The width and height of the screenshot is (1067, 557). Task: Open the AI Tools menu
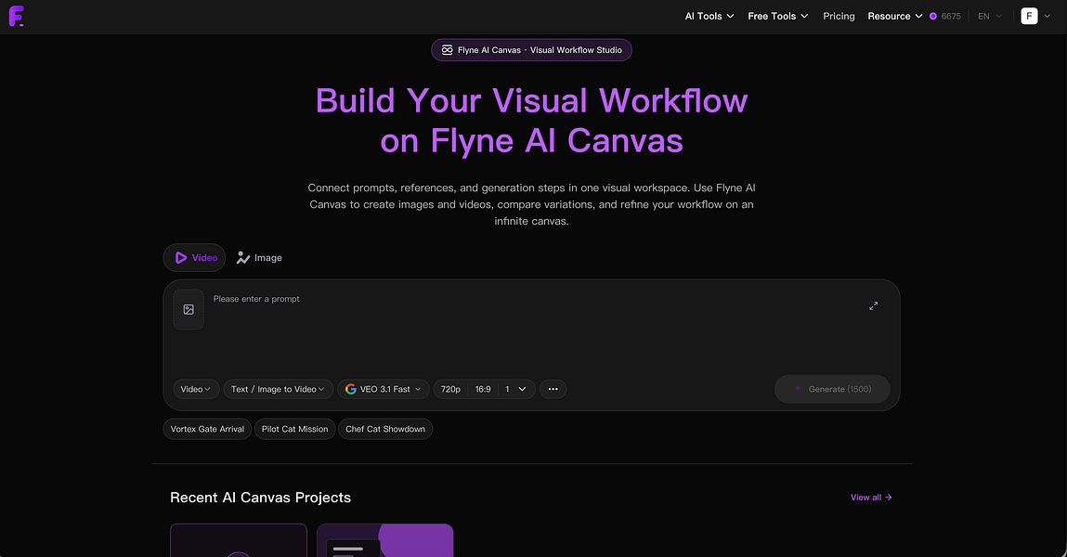709,17
